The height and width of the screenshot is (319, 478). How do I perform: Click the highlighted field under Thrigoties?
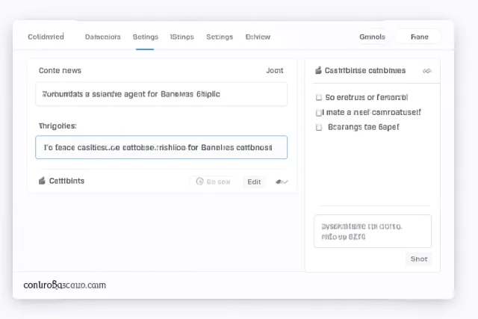161,147
